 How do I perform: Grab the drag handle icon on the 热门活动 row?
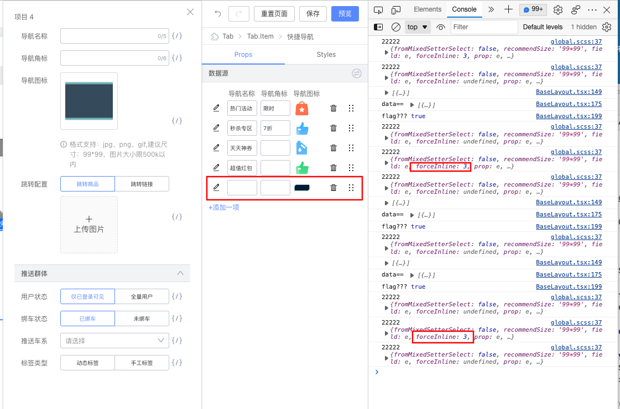pyautogui.click(x=351, y=108)
